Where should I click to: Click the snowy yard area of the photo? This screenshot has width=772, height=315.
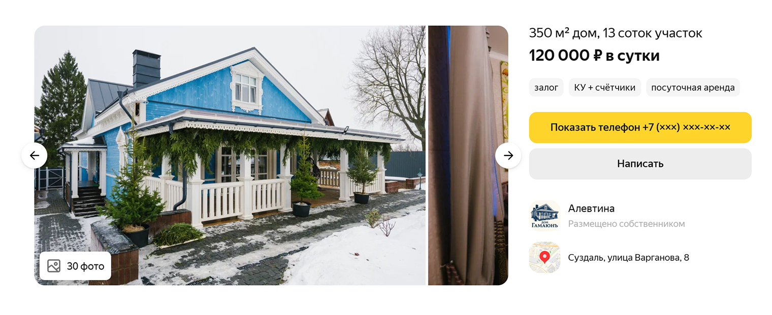tap(356, 248)
